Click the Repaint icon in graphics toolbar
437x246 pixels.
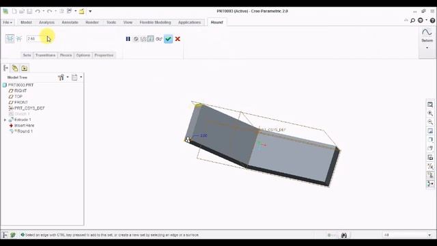point(430,131)
